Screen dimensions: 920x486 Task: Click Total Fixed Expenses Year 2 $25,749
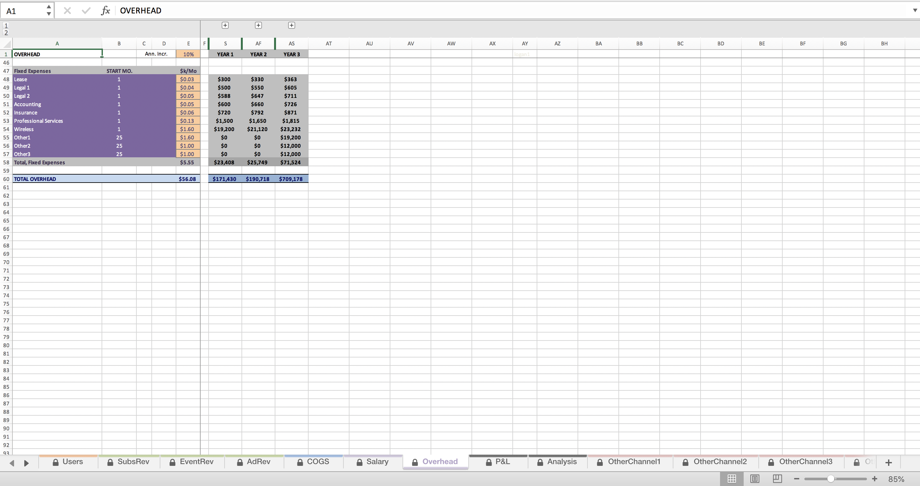[257, 162]
